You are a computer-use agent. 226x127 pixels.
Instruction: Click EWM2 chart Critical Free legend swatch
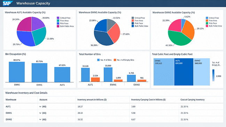tap(207, 18)
